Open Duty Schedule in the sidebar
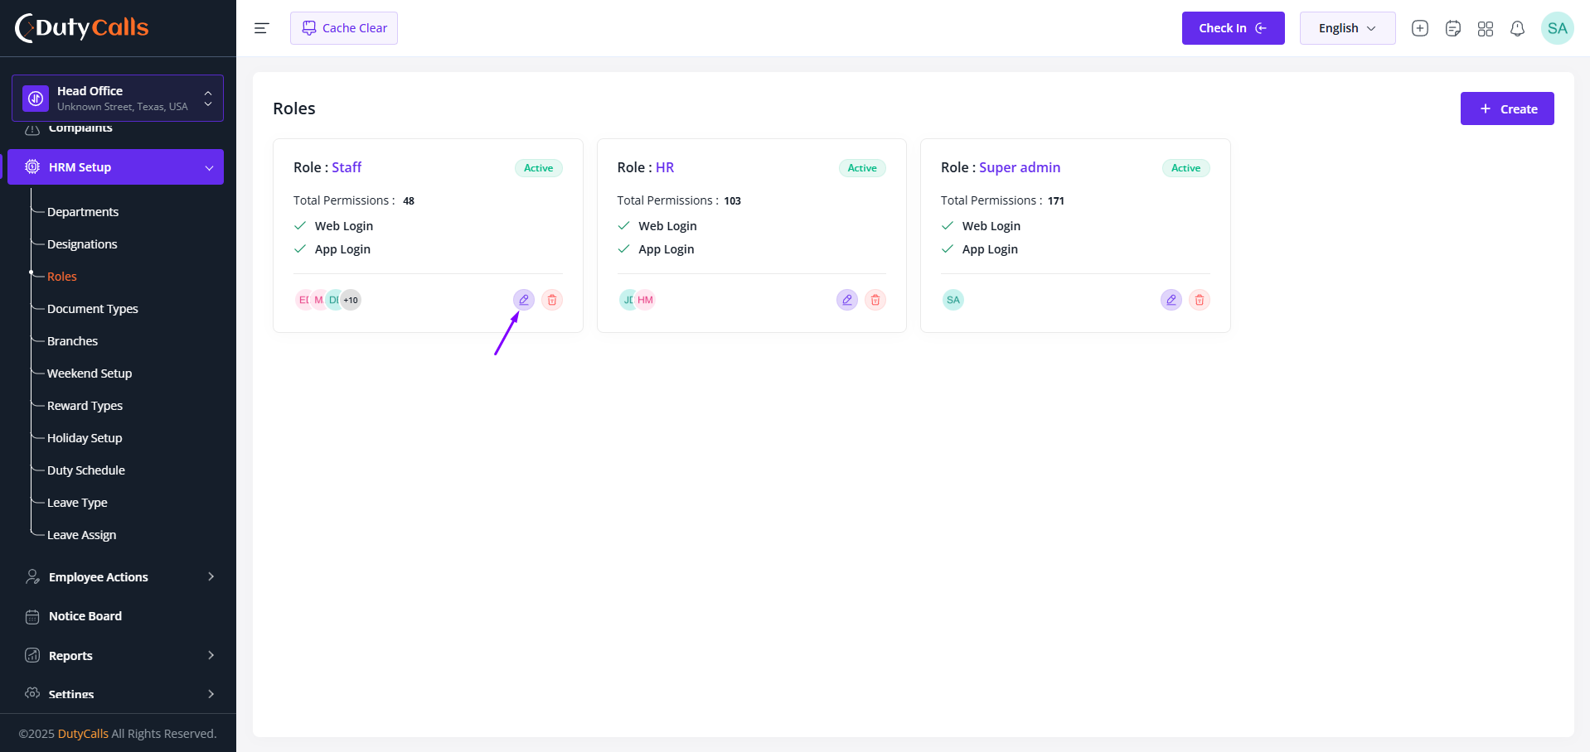This screenshot has width=1590, height=752. pyautogui.click(x=86, y=470)
